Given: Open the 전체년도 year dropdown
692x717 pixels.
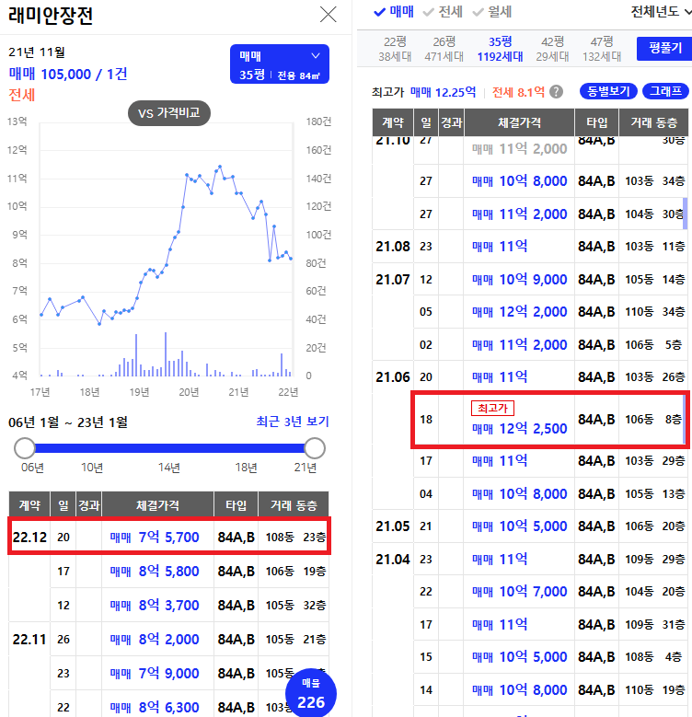Looking at the screenshot, I should point(661,12).
